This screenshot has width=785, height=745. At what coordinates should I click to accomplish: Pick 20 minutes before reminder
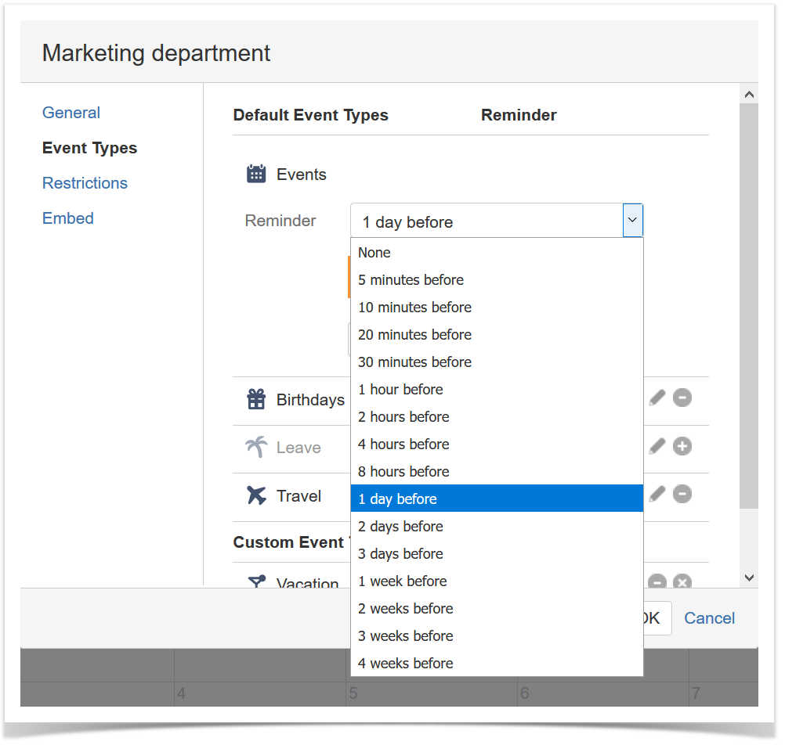497,334
